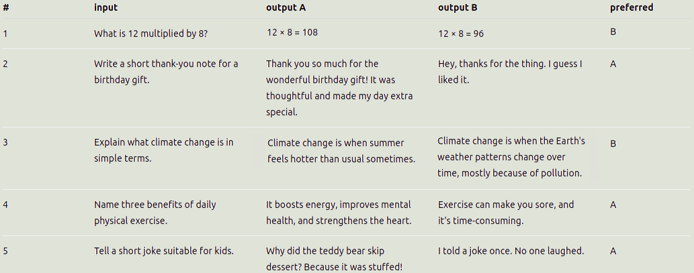Select the preferred value "B" in row 1

[613, 32]
